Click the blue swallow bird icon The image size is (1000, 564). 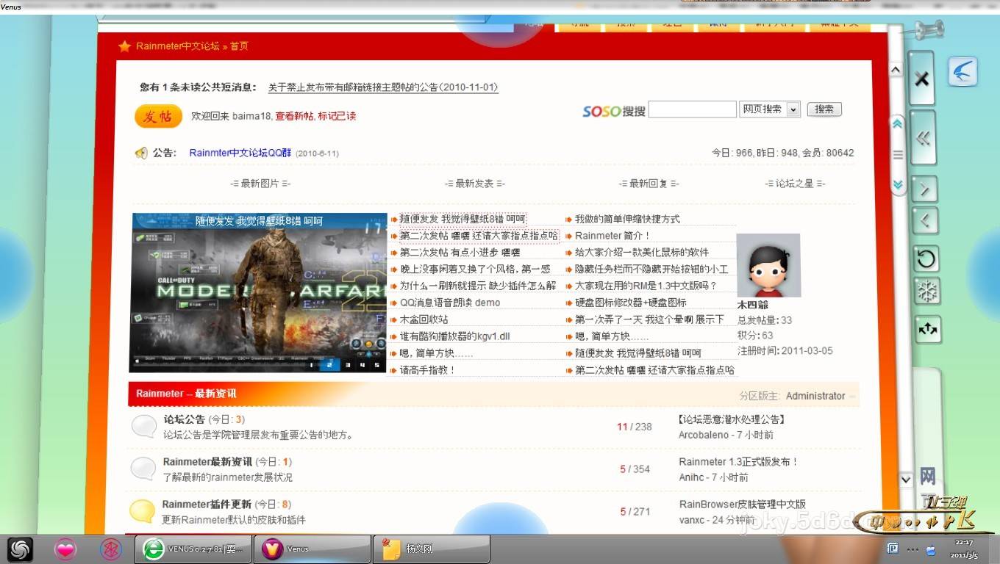point(963,71)
